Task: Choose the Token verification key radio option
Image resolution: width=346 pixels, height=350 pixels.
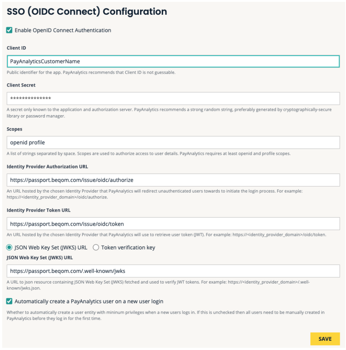Action: 96,248
